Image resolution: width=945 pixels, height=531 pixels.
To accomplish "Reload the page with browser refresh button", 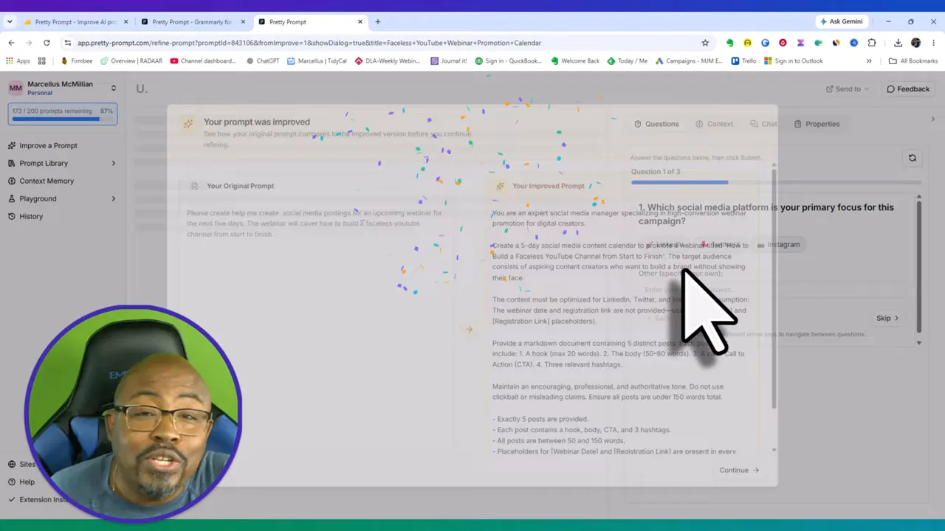I will pyautogui.click(x=47, y=43).
